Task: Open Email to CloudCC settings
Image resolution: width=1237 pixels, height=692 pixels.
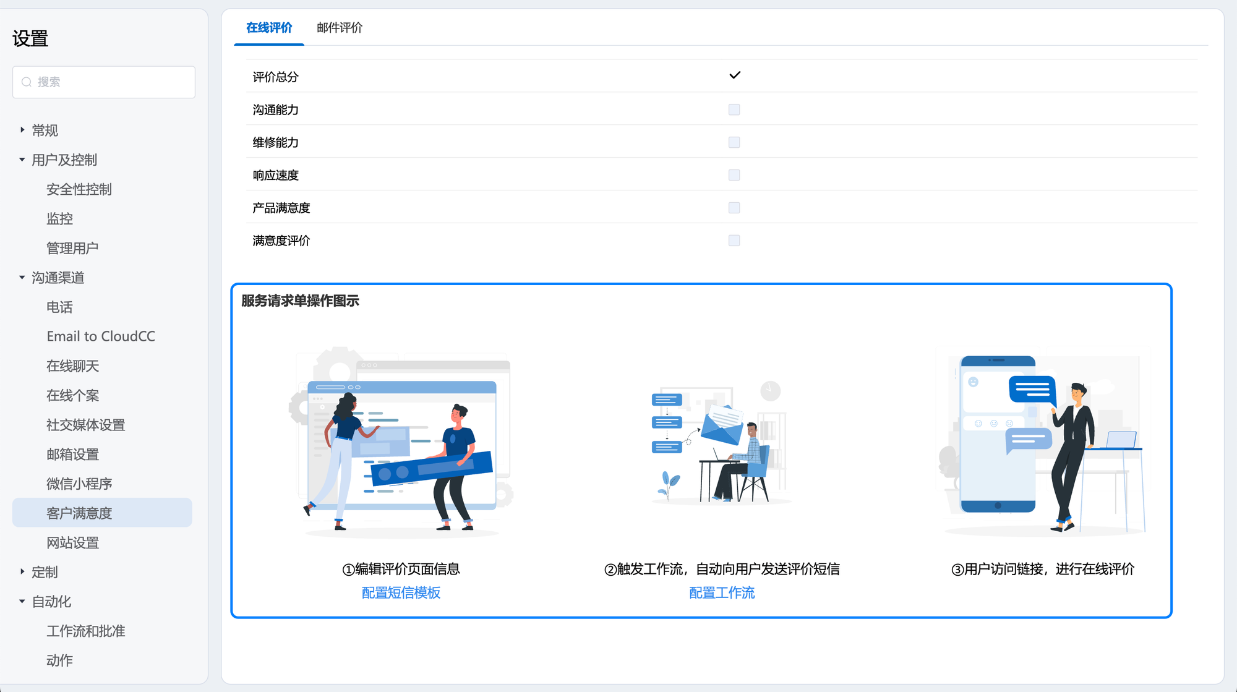Action: (101, 336)
